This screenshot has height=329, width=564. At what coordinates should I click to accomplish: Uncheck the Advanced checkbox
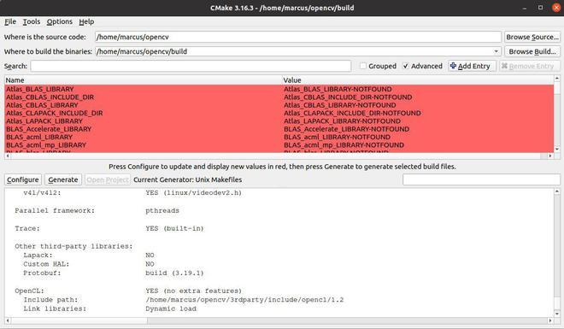point(406,66)
